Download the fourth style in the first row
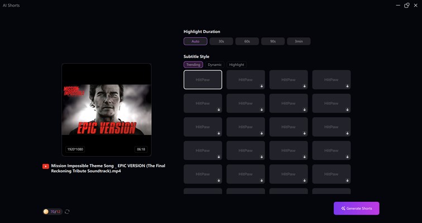This screenshot has height=223, width=422. (x=347, y=86)
